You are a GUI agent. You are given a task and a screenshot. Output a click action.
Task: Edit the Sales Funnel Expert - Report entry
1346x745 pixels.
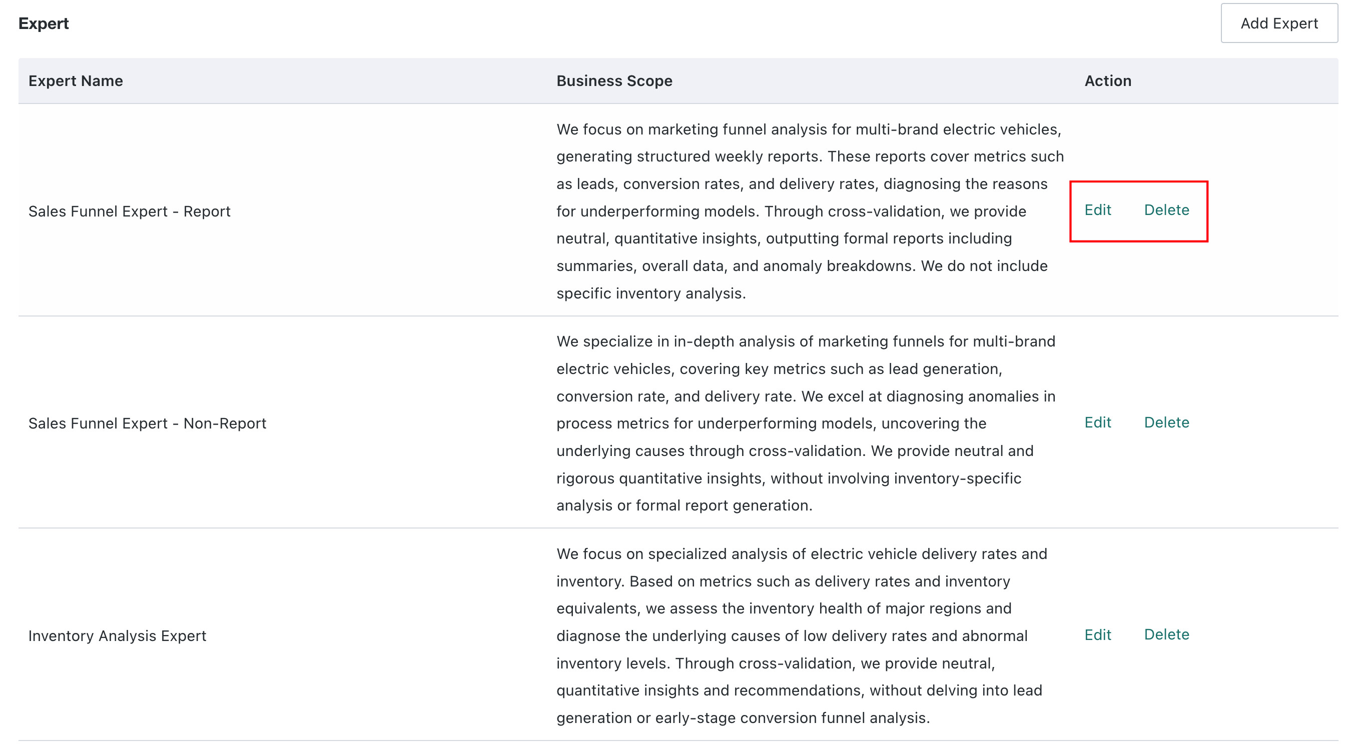(1097, 210)
